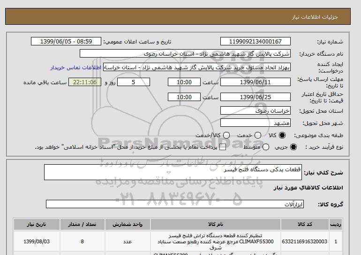Click the request creator field بهزاد اتحاد
The image size is (361, 255).
pyautogui.click(x=197, y=67)
